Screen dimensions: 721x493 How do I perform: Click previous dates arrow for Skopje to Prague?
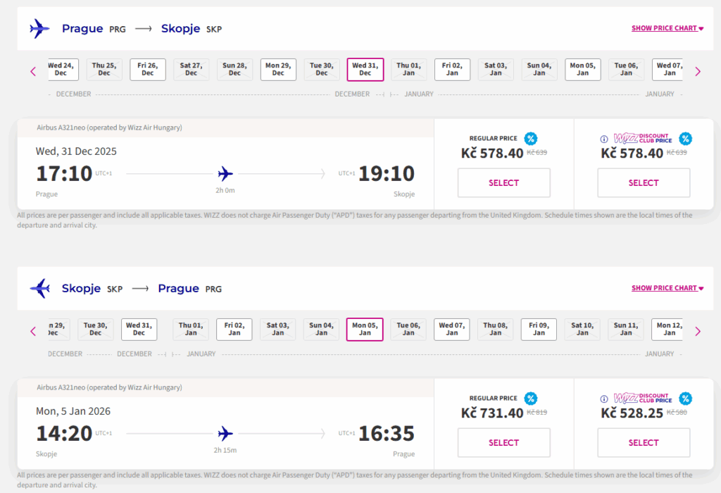pyautogui.click(x=32, y=331)
